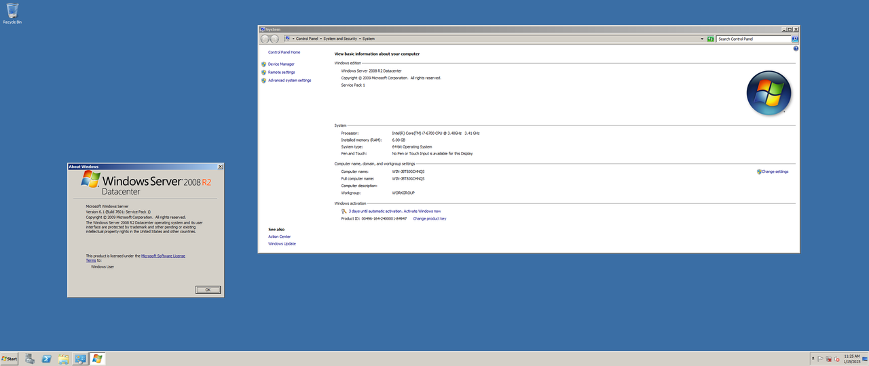The width and height of the screenshot is (869, 366).
Task: Switch to Control Panel System taskbar button
Action: click(x=80, y=359)
